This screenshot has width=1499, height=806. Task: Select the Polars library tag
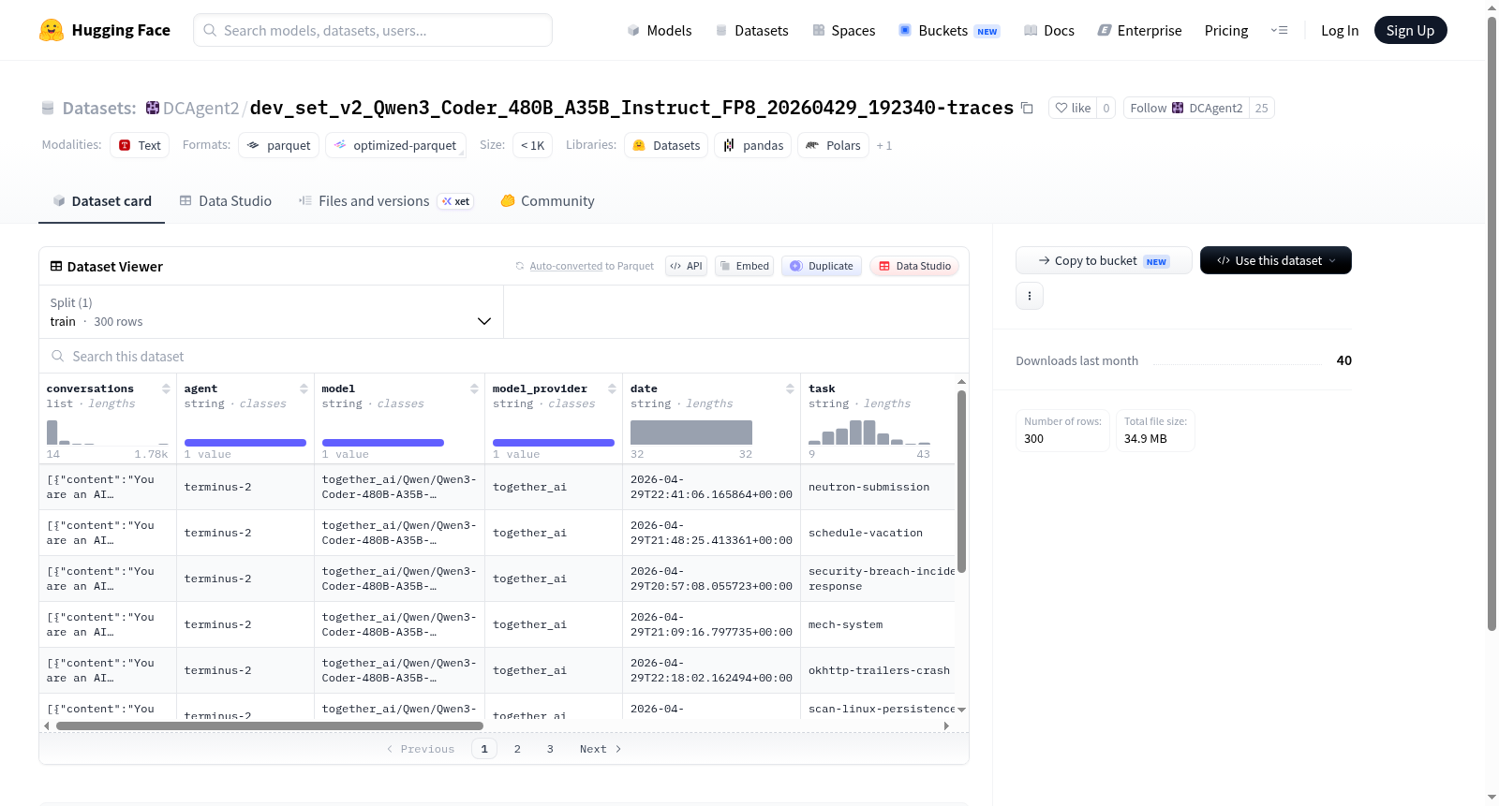tap(833, 145)
